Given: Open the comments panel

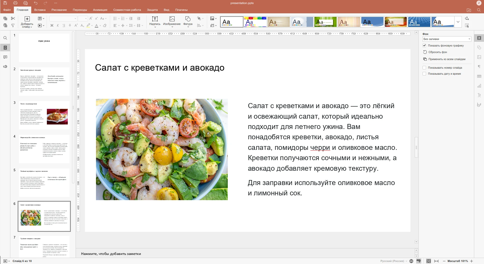Looking at the screenshot, I should click(x=5, y=57).
